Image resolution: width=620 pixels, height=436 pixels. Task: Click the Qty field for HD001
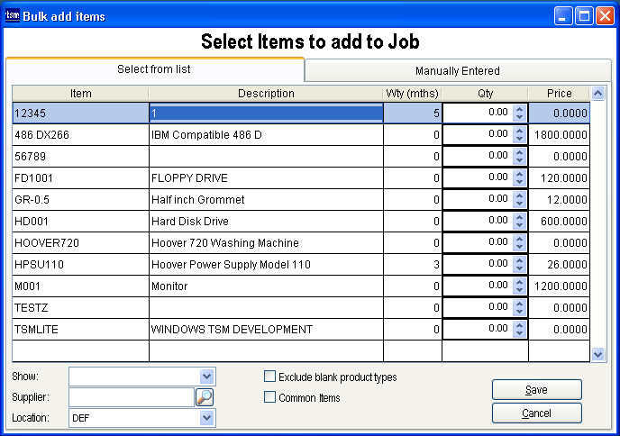point(478,221)
